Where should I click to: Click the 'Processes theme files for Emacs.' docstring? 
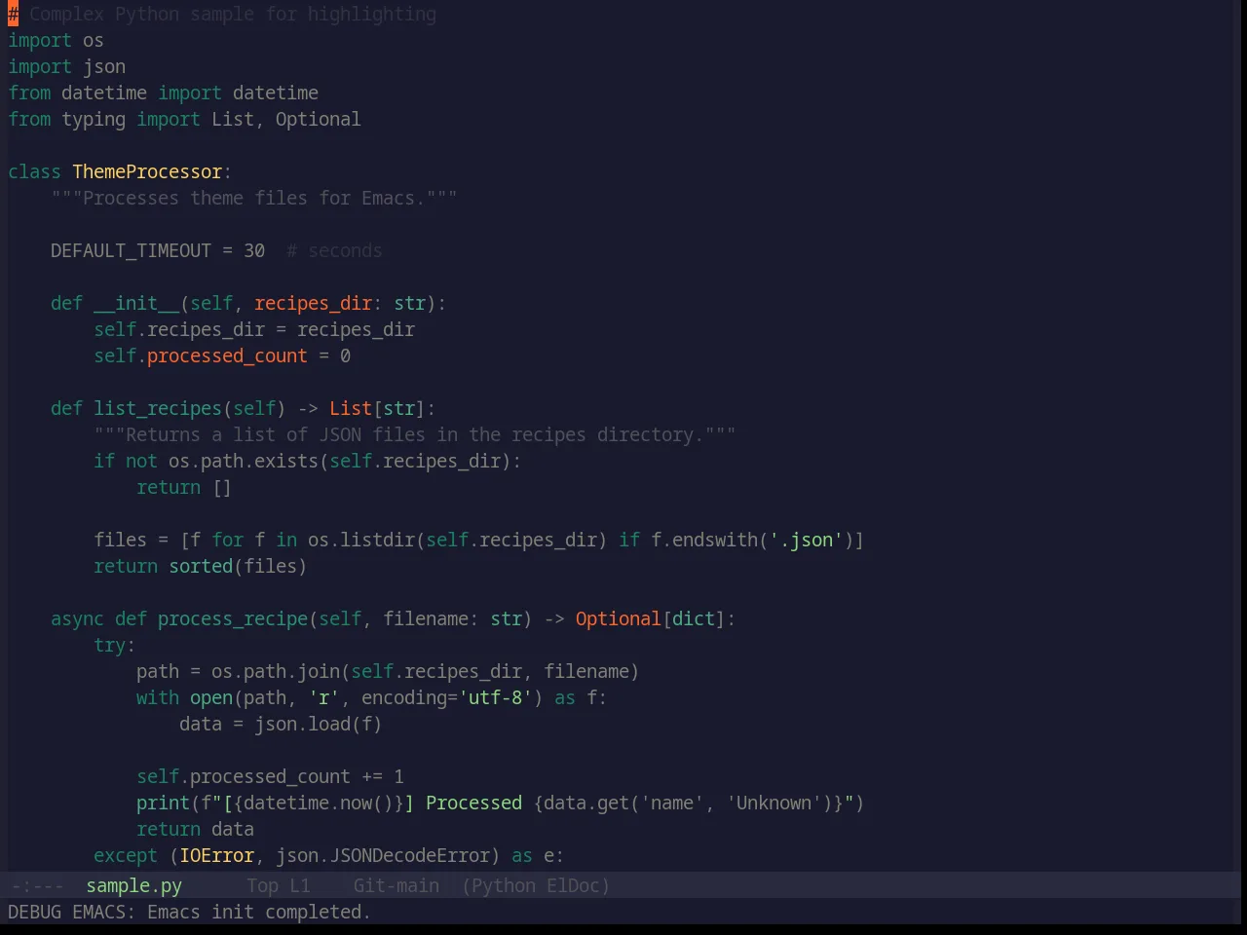click(x=254, y=198)
